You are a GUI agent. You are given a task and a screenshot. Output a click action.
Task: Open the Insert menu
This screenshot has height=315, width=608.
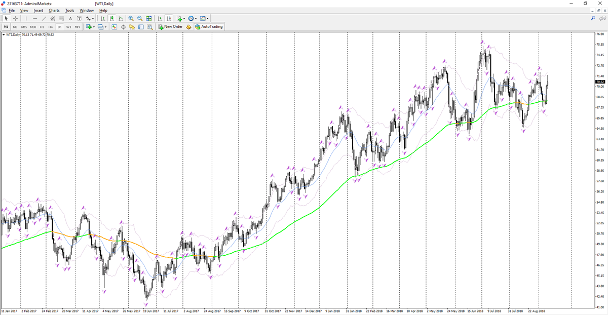pos(39,10)
